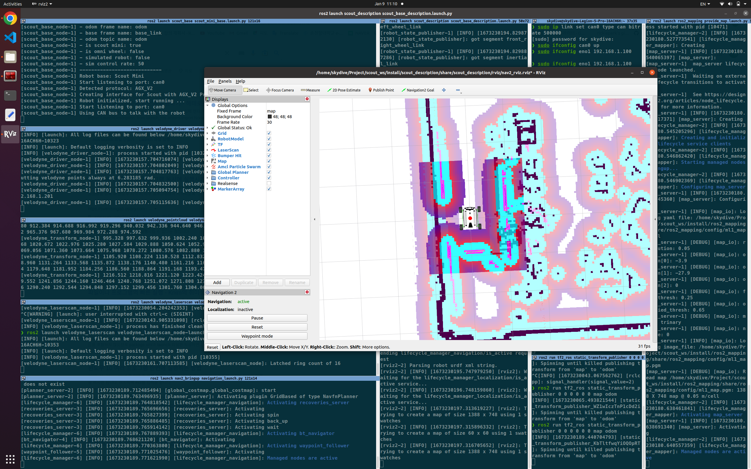
Task: Activate the Measure tool
Action: (310, 90)
